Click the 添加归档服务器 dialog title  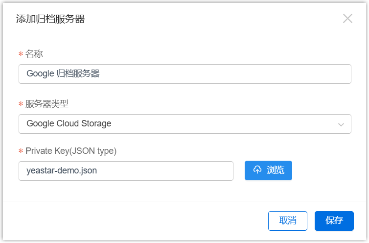point(50,19)
